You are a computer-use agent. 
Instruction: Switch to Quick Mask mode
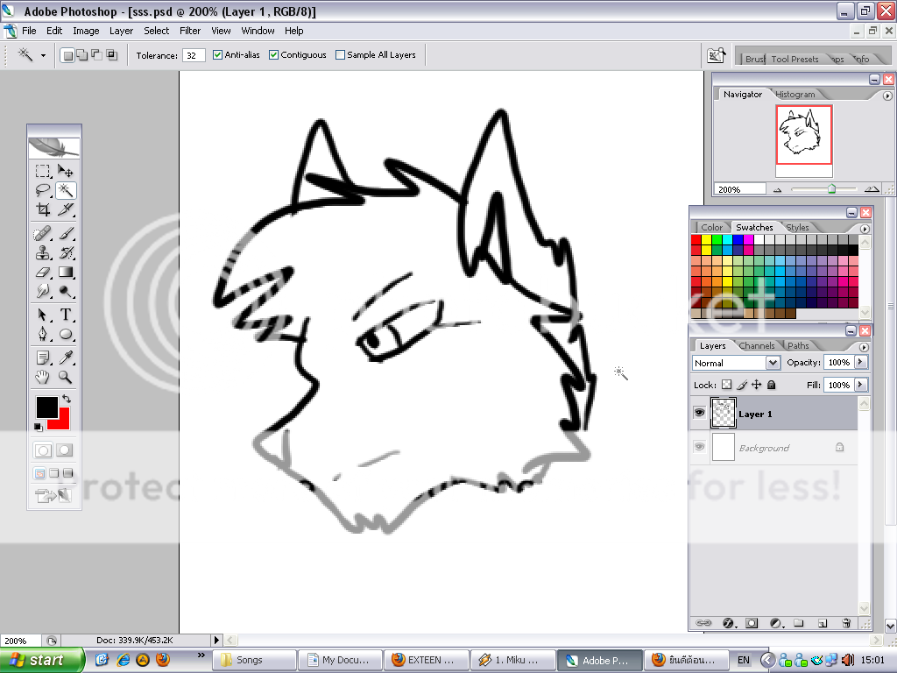point(64,450)
